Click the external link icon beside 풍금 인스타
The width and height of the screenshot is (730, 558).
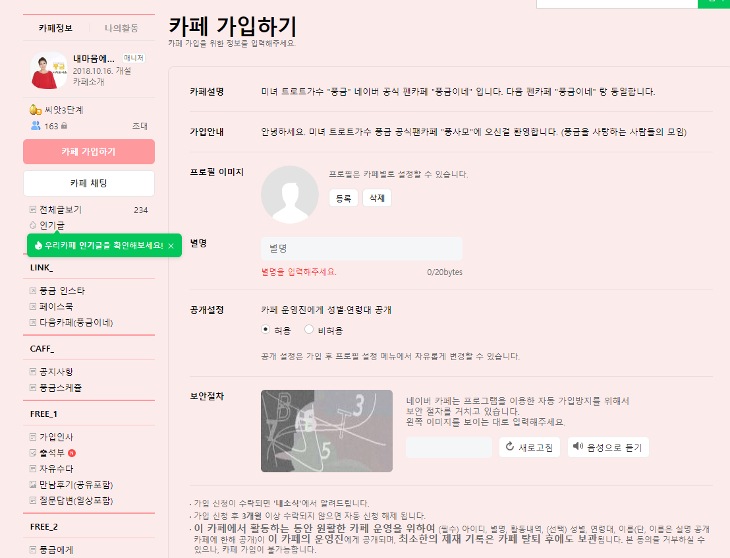click(32, 291)
